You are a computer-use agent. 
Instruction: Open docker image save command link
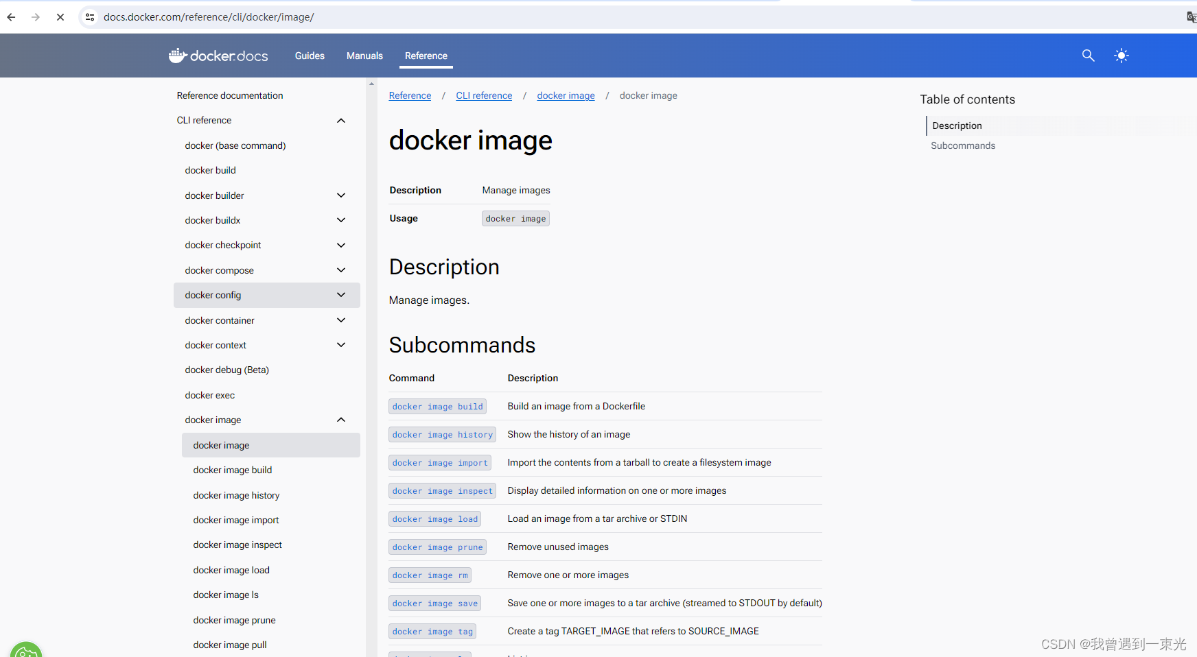(435, 604)
